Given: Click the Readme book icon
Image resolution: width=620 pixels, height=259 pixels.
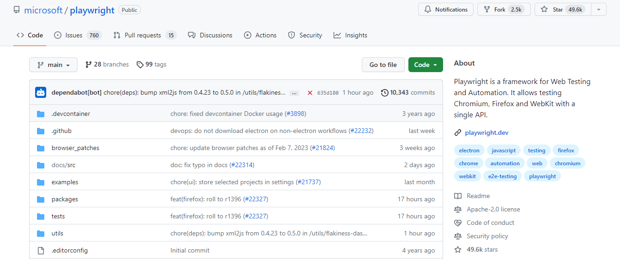Looking at the screenshot, I should pos(458,196).
